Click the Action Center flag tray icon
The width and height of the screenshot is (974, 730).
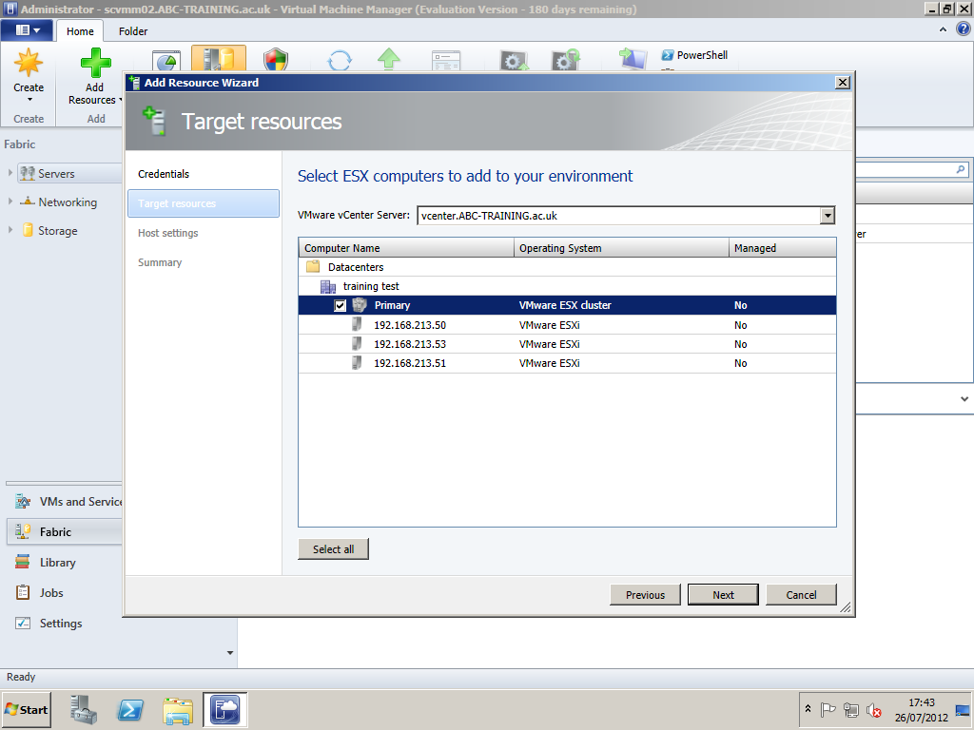pos(828,709)
